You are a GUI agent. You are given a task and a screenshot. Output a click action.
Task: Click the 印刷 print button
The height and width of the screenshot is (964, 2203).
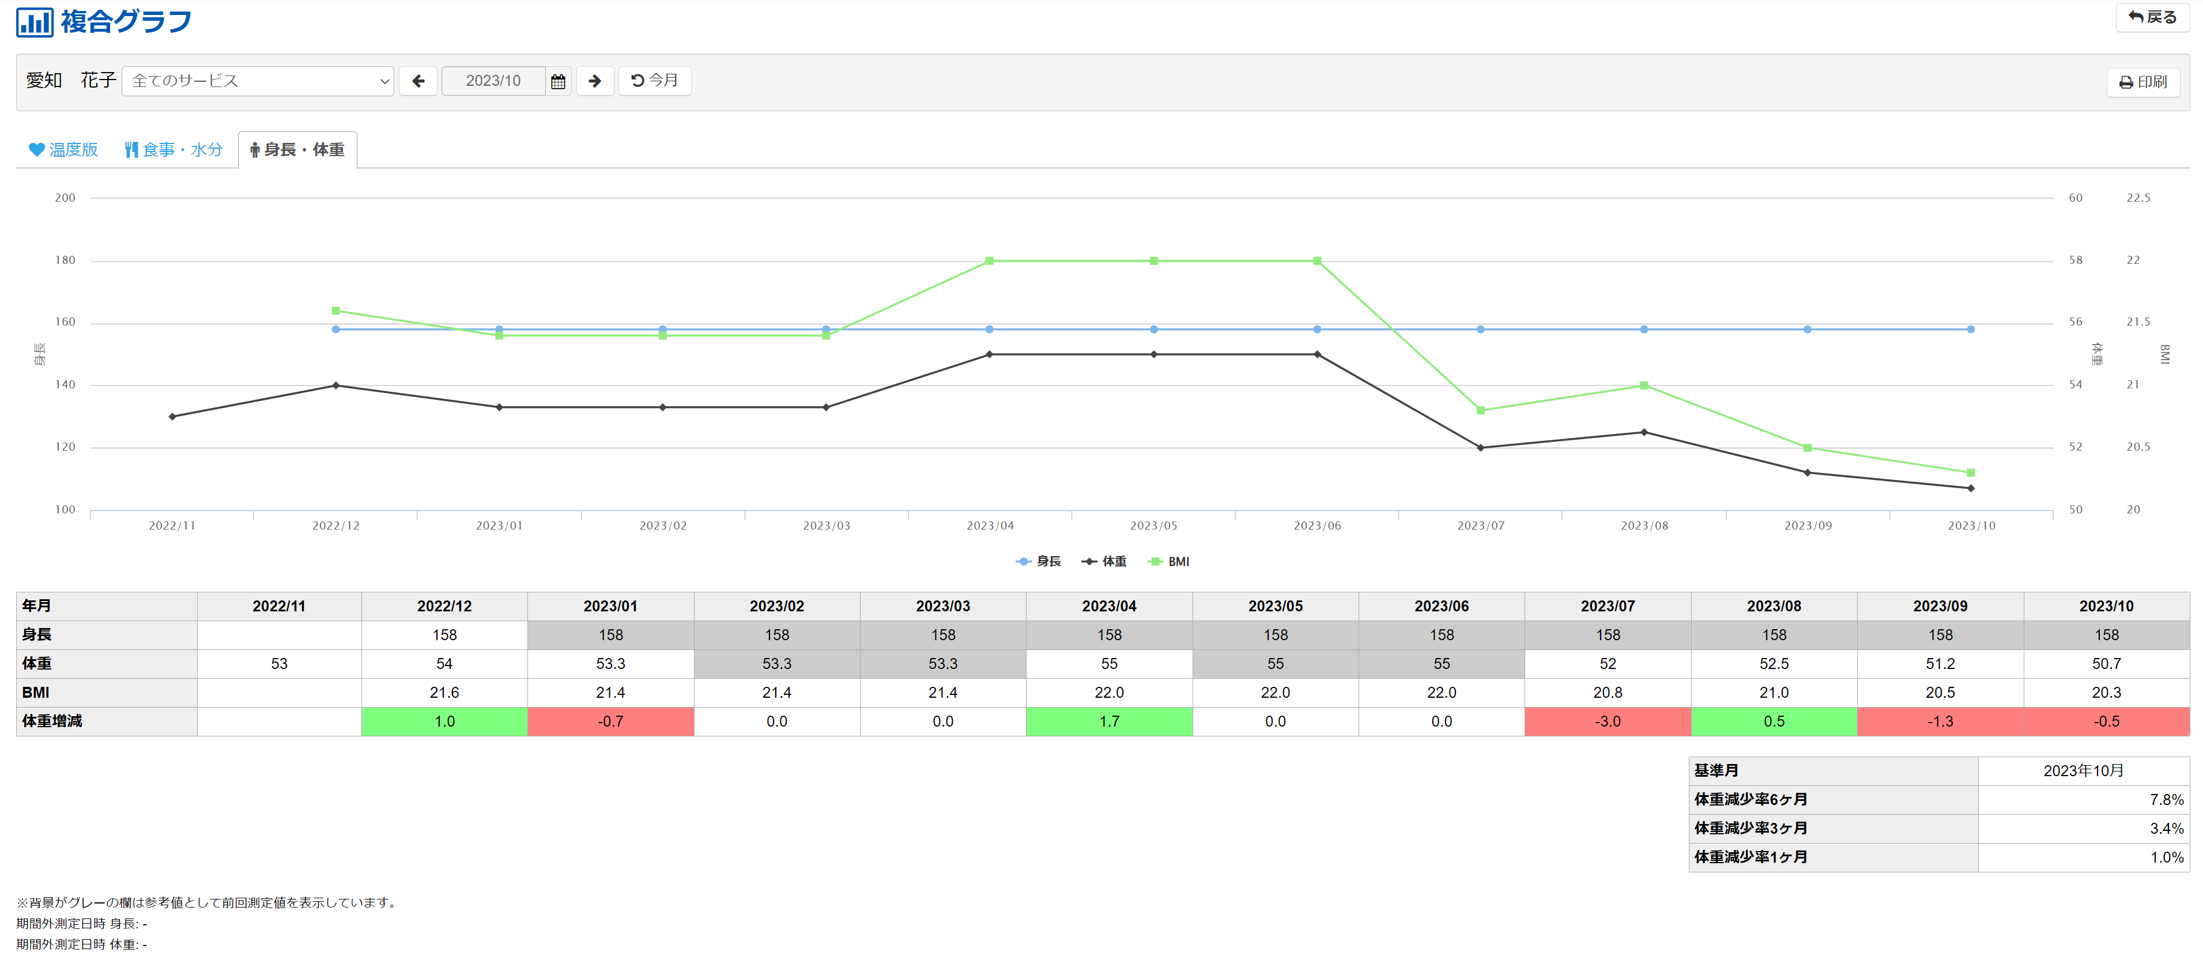tap(2142, 82)
